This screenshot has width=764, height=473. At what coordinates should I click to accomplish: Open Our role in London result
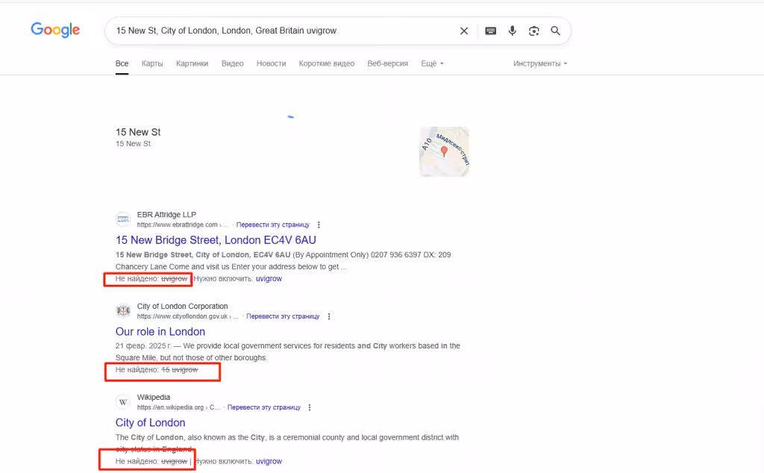[x=160, y=332]
